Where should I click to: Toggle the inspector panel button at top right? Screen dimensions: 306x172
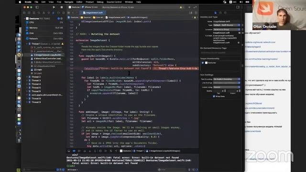(x=238, y=7)
